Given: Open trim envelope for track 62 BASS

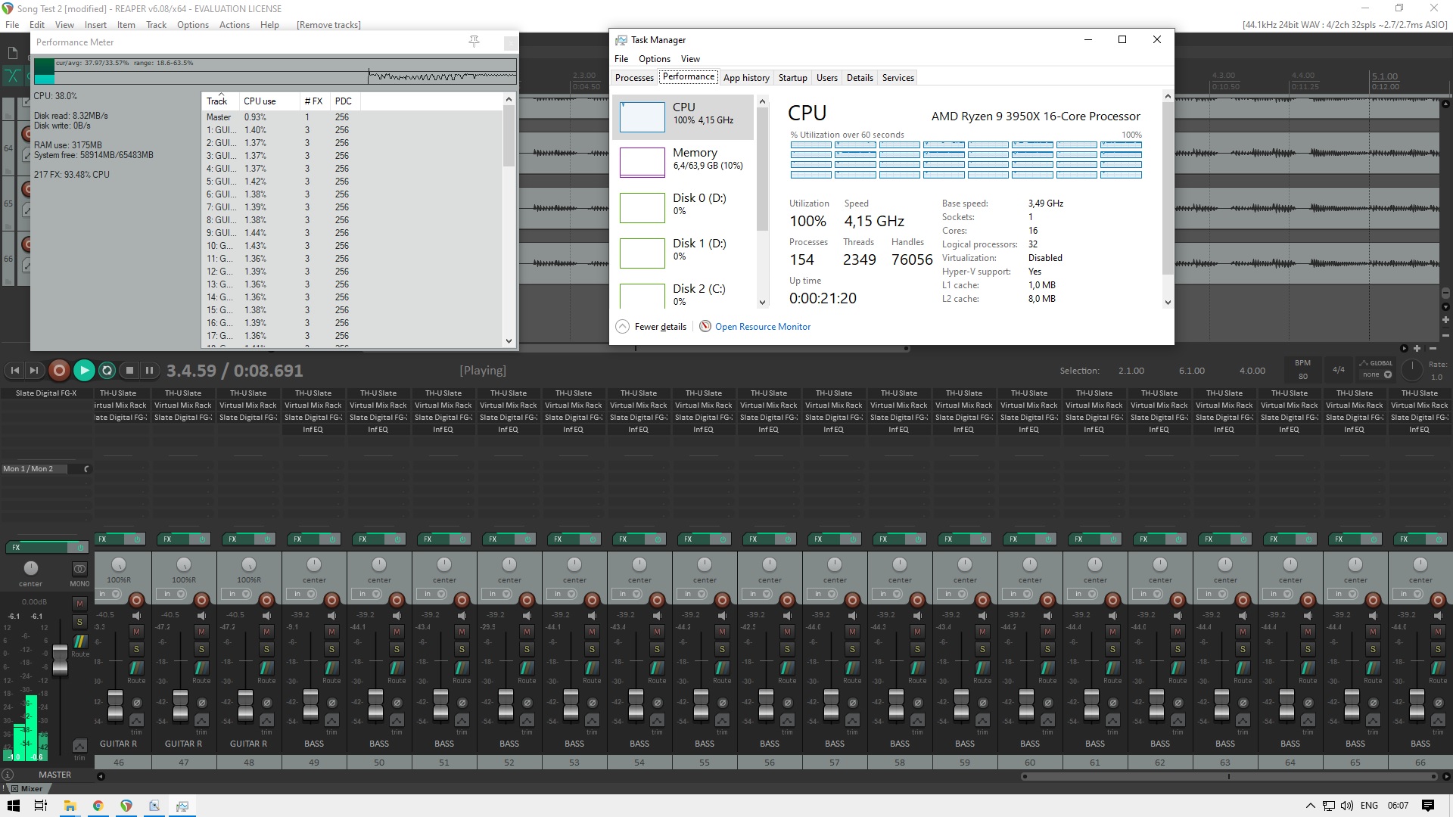Looking at the screenshot, I should coord(1178,720).
